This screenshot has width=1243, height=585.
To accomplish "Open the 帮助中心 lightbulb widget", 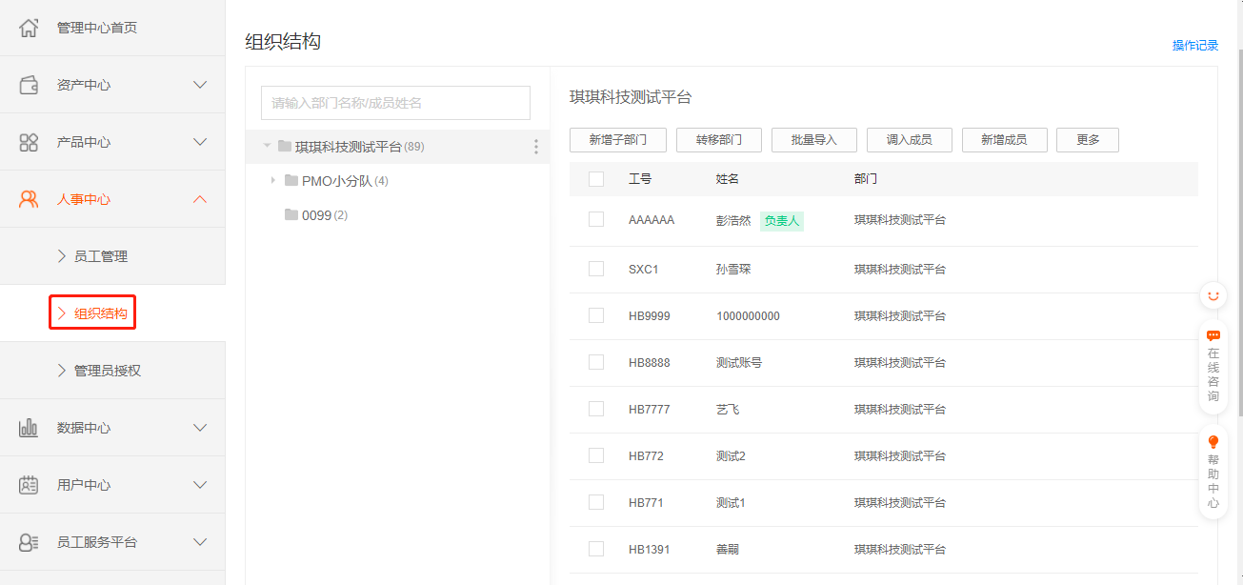I will [1213, 474].
